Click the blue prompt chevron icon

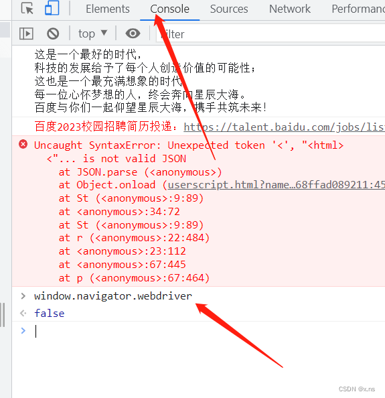(23, 330)
